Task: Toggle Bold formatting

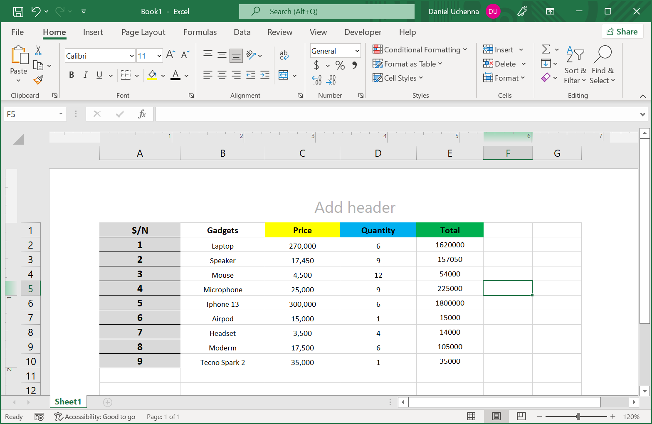Action: 72,75
